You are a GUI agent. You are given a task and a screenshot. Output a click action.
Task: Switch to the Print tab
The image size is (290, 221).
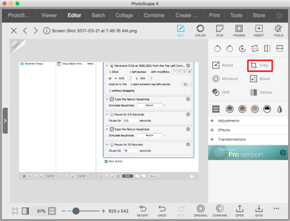(x=214, y=15)
